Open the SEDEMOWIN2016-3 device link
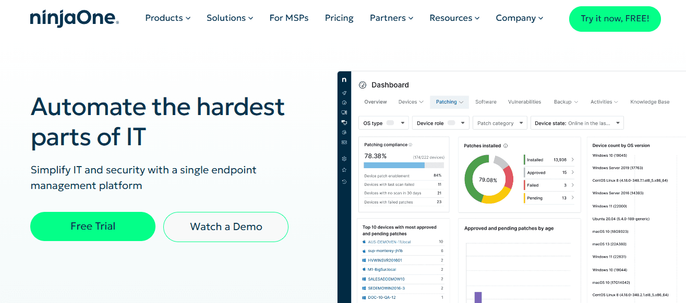The width and height of the screenshot is (686, 303). pos(386,288)
